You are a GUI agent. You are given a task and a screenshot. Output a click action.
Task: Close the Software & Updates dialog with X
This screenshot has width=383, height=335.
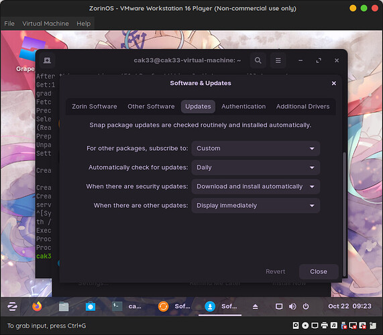(x=333, y=84)
